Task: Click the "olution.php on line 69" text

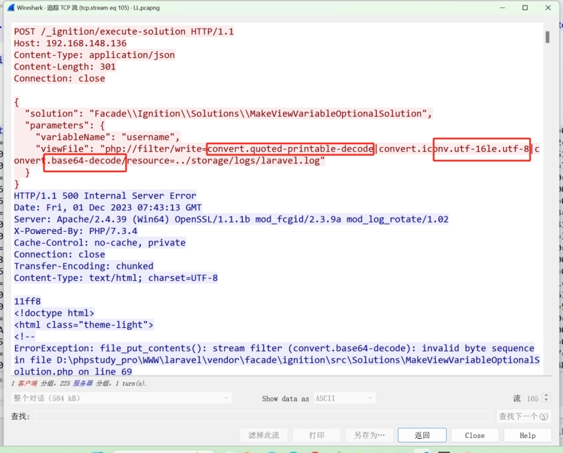Action: click(x=73, y=371)
